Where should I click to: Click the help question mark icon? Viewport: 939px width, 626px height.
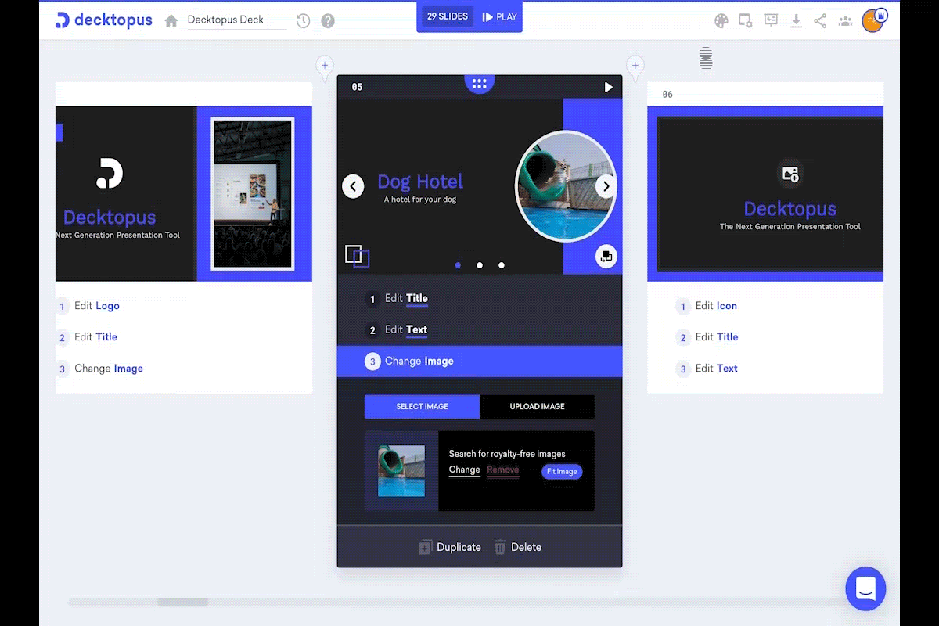tap(328, 20)
